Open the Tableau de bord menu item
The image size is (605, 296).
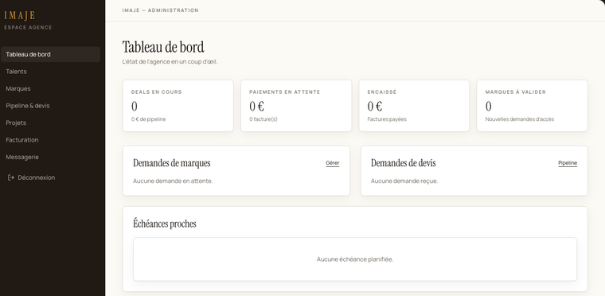[50, 54]
